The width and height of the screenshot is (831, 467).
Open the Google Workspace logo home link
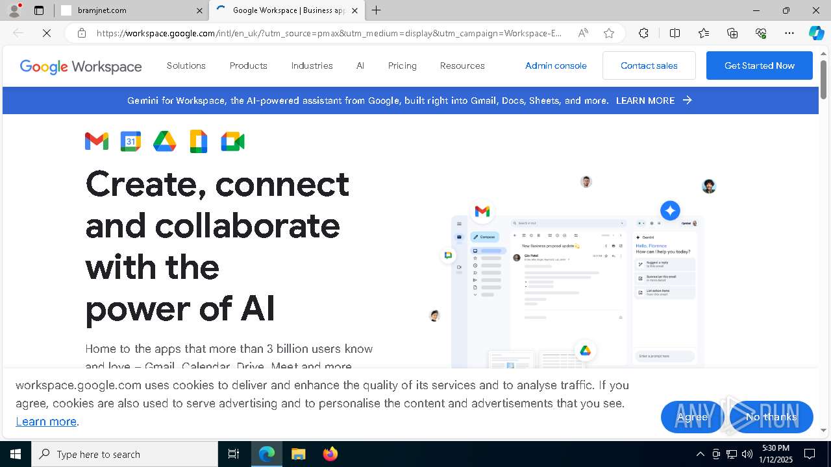tap(81, 66)
